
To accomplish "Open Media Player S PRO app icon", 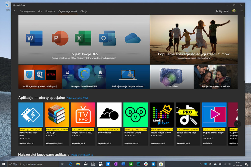I will [x=162, y=115].
